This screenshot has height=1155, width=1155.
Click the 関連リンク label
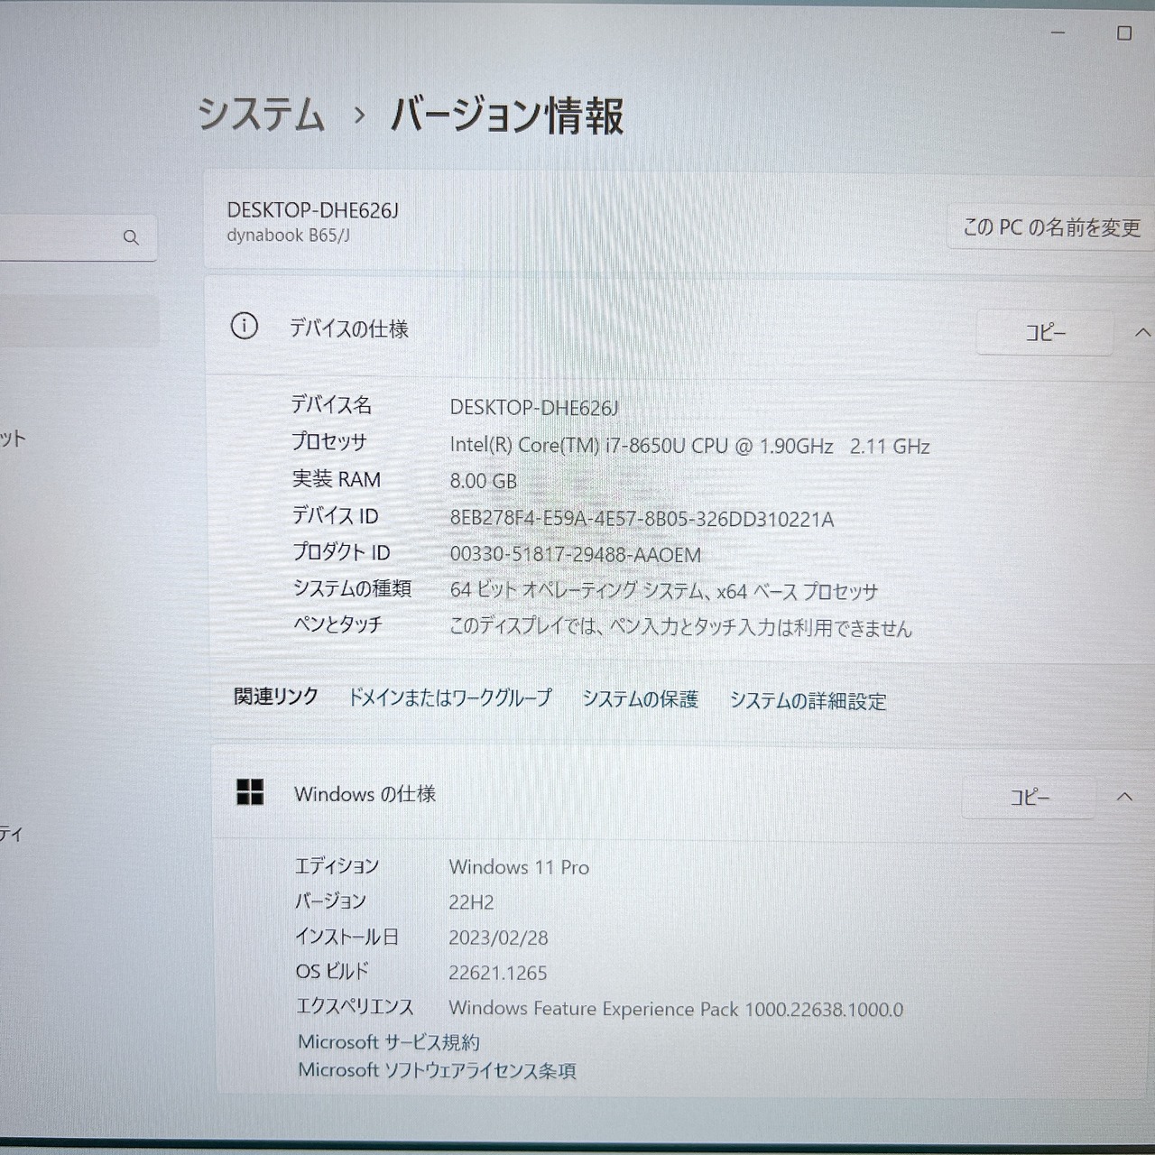[x=276, y=696]
